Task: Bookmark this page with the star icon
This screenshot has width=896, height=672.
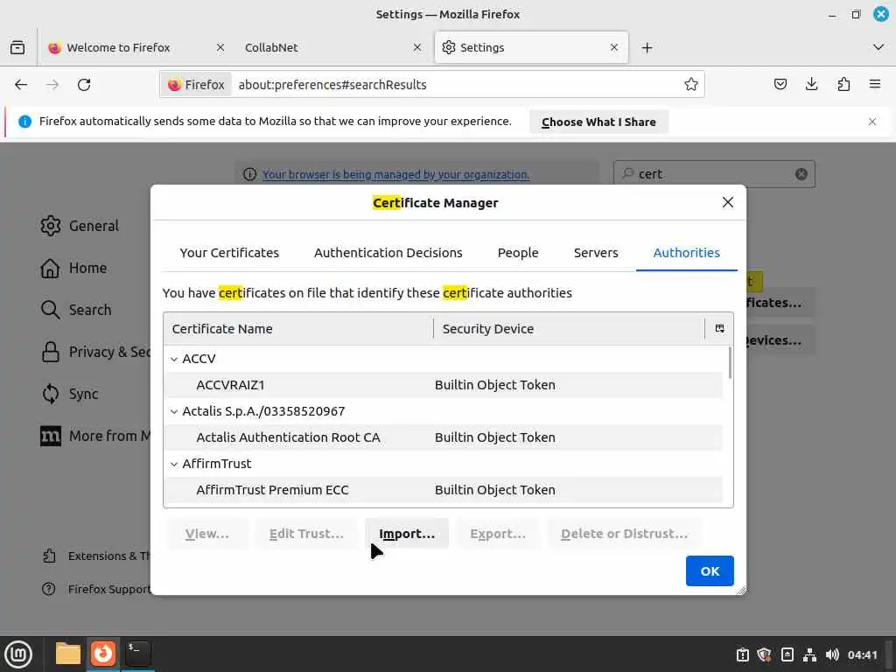Action: [691, 85]
